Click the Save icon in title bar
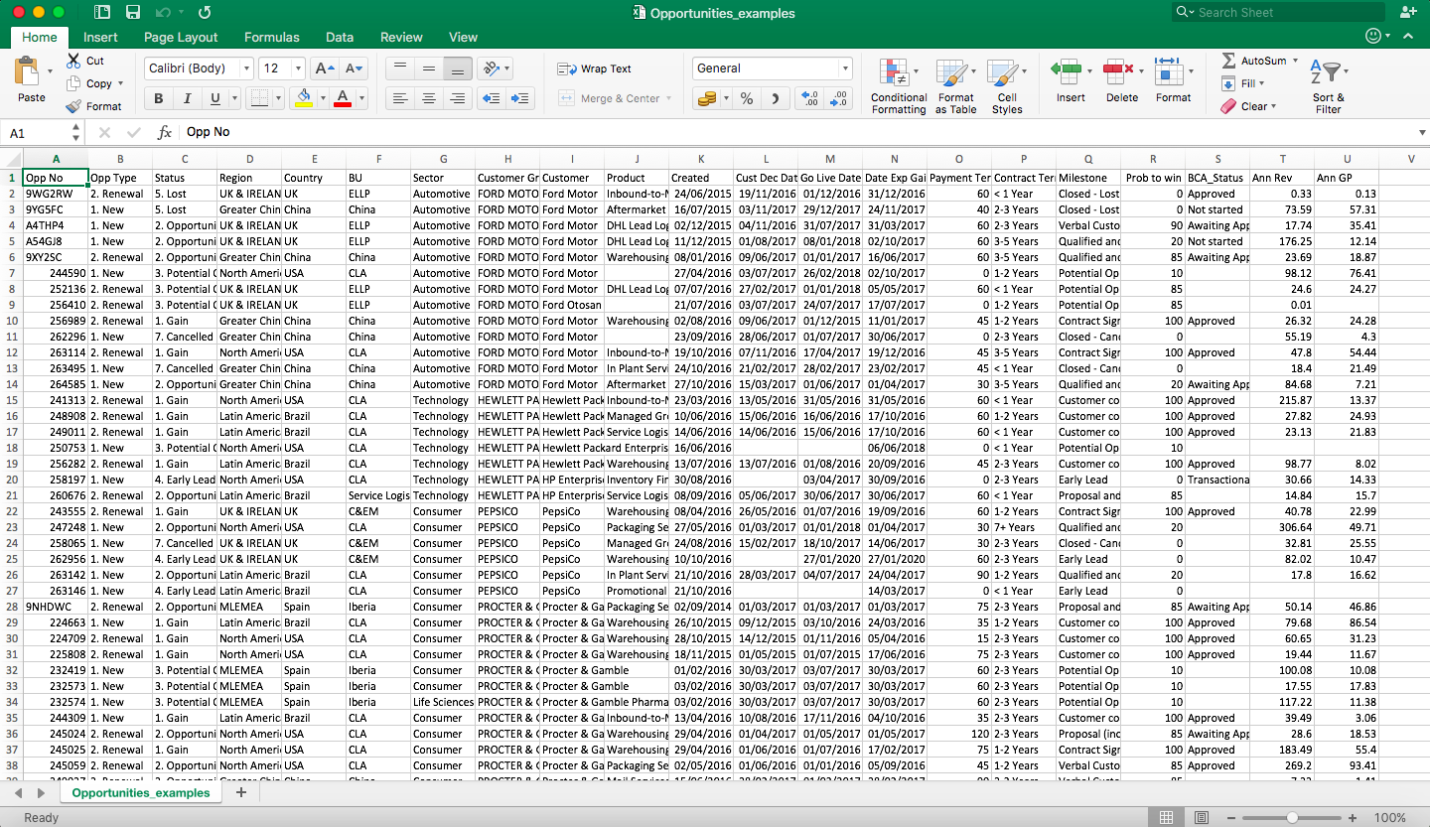The width and height of the screenshot is (1430, 827). coord(132,13)
